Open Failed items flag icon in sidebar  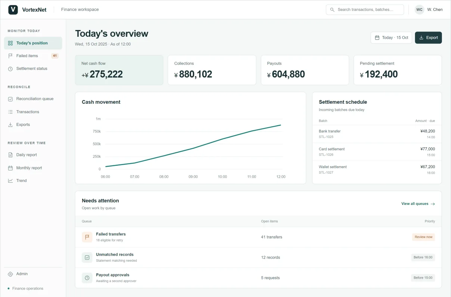pyautogui.click(x=11, y=56)
